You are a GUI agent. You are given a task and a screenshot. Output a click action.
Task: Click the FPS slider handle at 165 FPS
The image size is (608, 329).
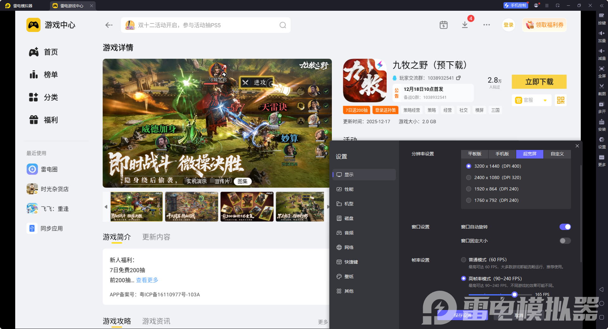pyautogui.click(x=515, y=295)
